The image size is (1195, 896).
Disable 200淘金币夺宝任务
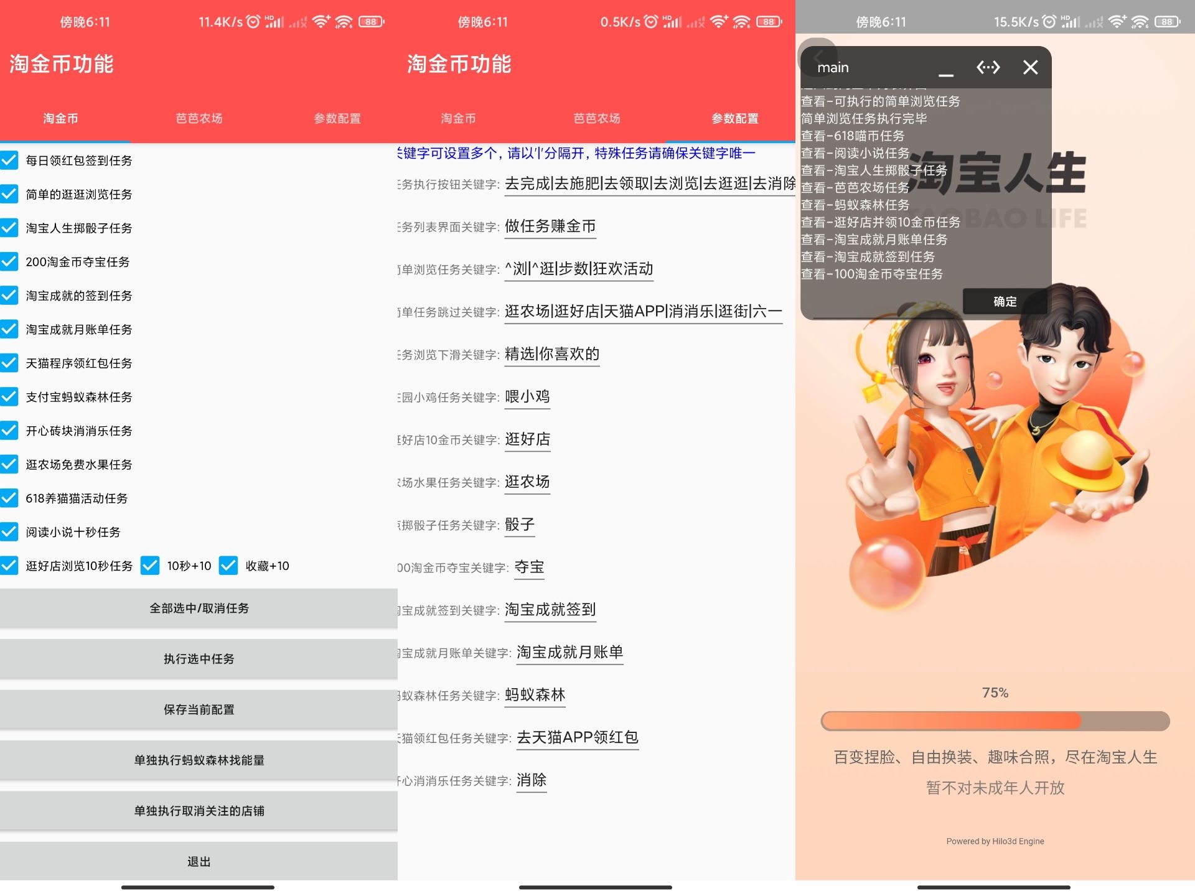point(9,262)
